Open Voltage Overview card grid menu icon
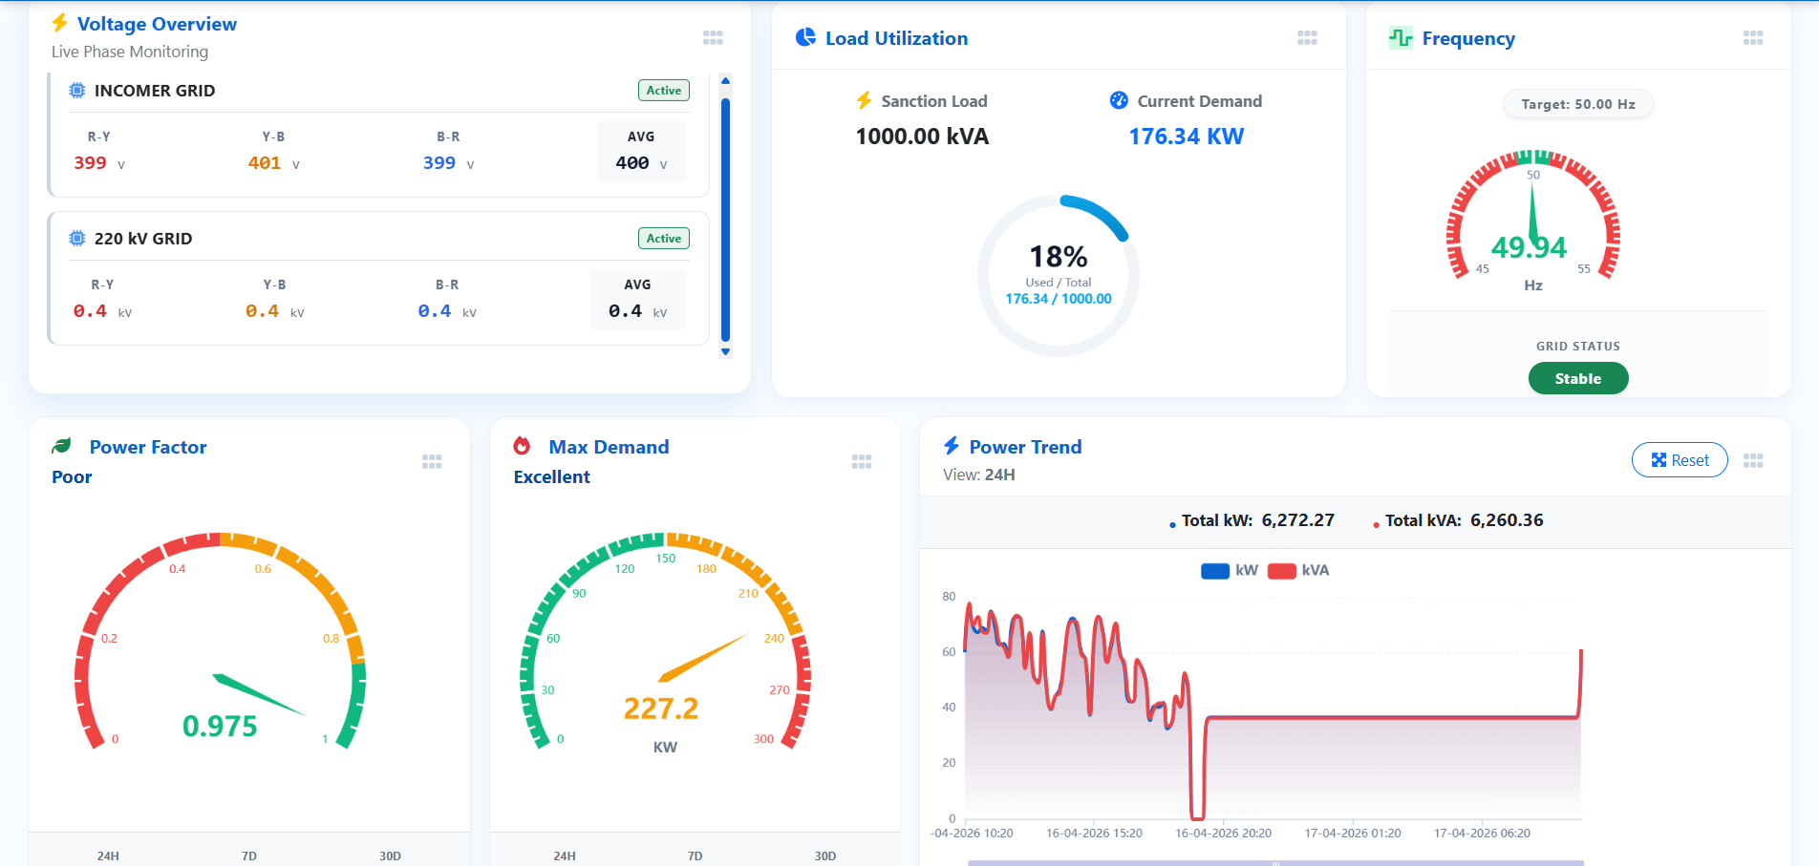The image size is (1819, 866). [713, 37]
